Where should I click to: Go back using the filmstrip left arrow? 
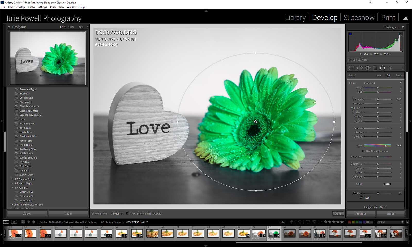(29, 222)
